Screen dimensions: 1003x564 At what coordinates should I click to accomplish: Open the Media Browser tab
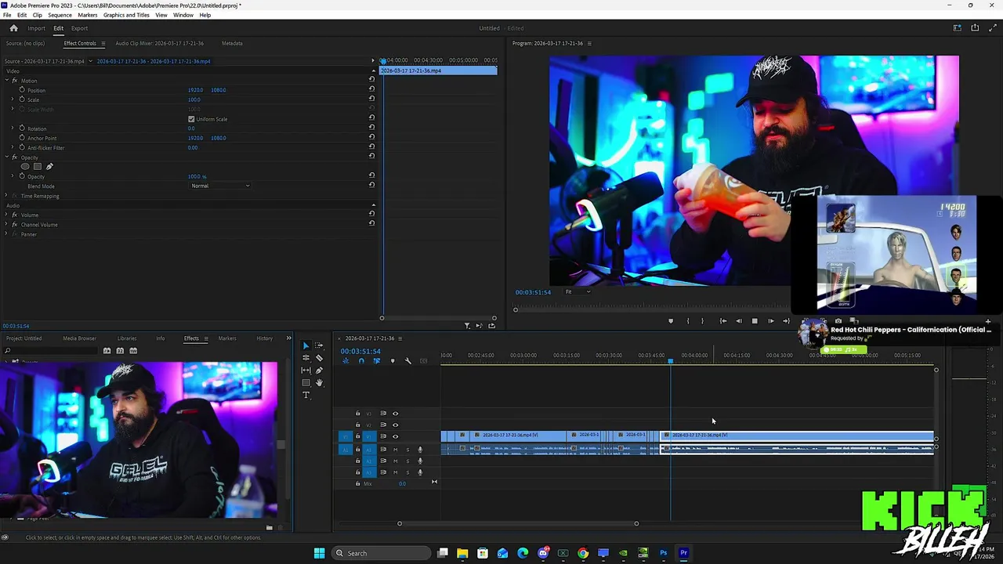coord(79,338)
